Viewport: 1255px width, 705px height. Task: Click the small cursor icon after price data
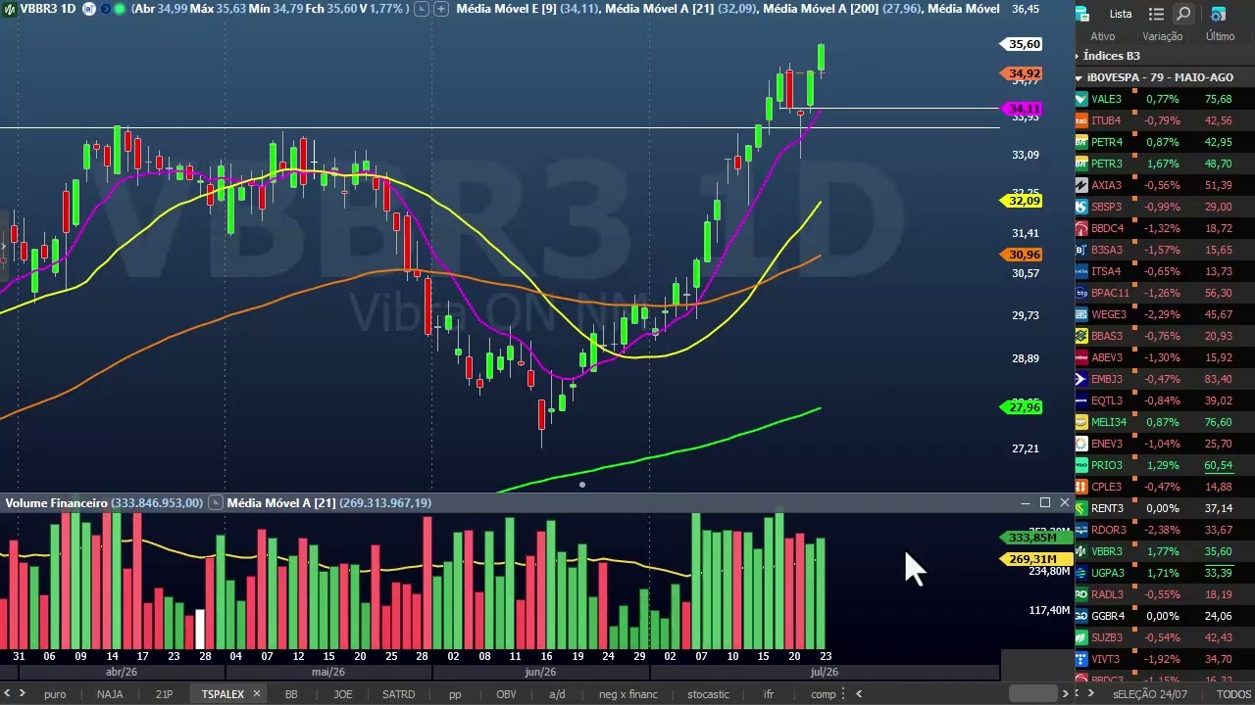[x=421, y=9]
